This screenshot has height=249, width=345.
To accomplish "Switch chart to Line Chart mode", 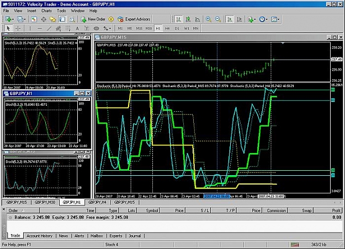I will coord(198,19).
